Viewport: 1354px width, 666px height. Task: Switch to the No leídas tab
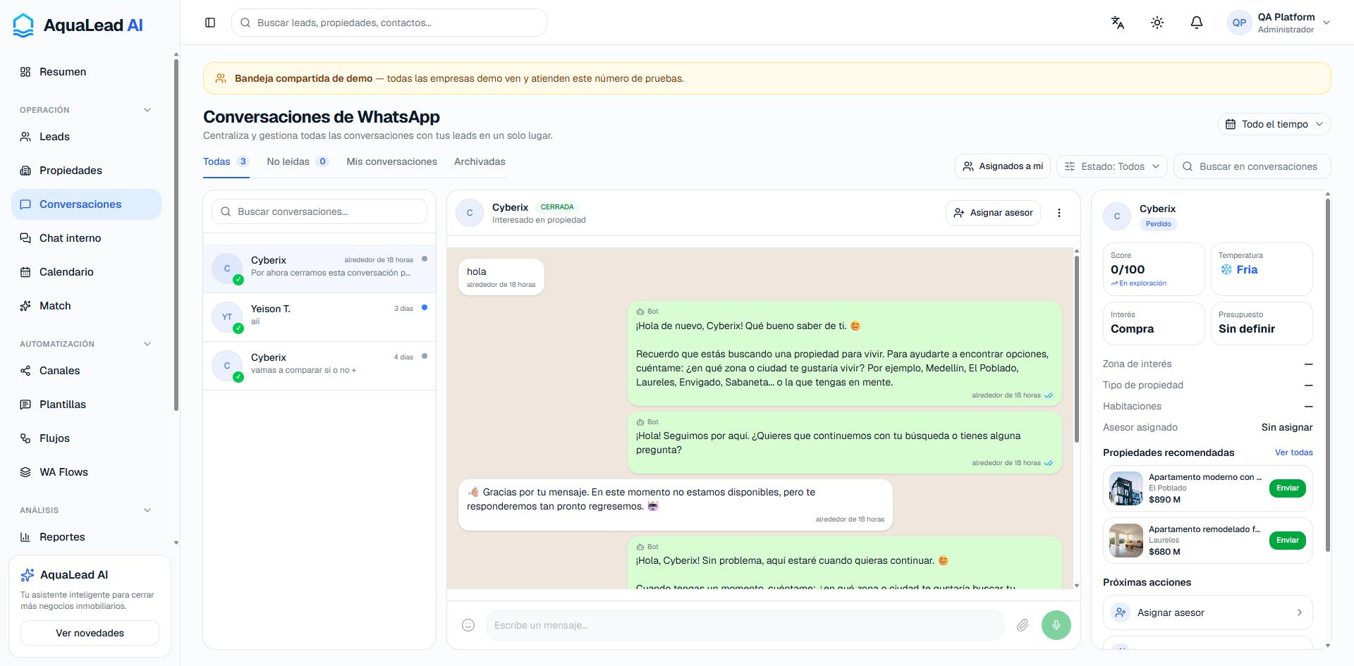point(298,162)
